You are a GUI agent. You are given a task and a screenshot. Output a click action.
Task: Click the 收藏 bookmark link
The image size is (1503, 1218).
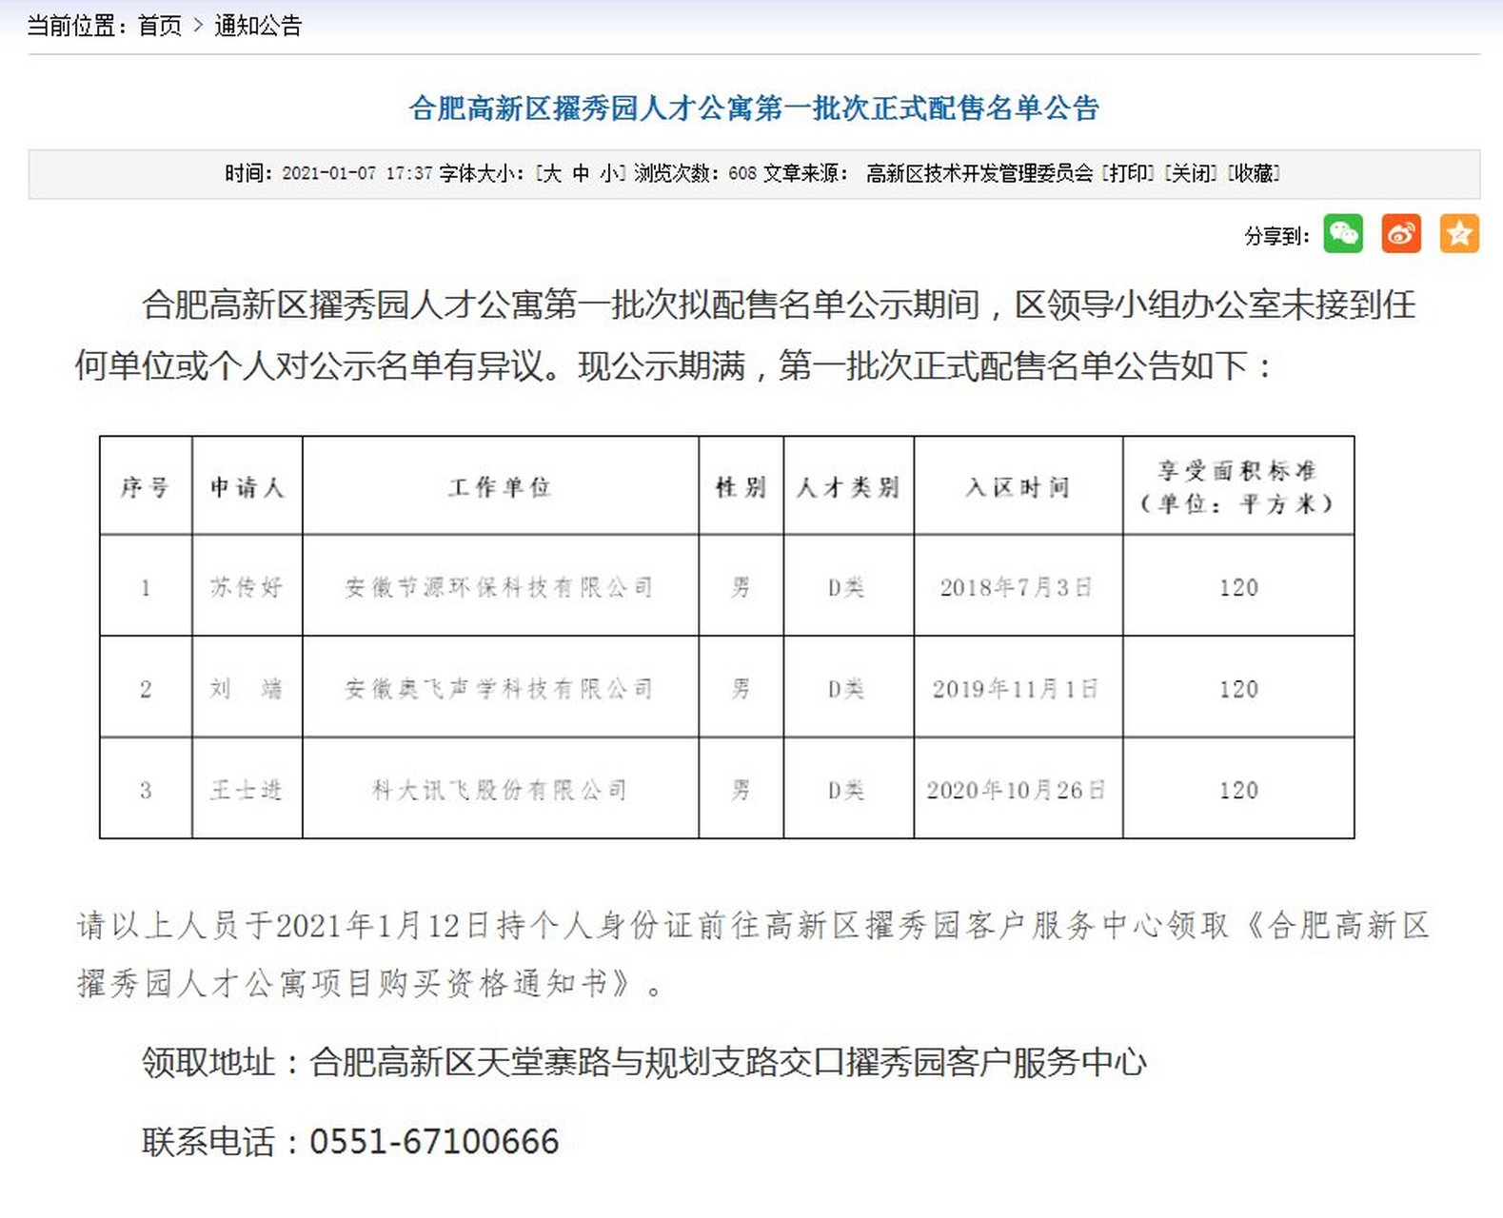point(1254,173)
